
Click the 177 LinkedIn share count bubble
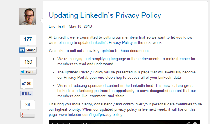coord(28,39)
